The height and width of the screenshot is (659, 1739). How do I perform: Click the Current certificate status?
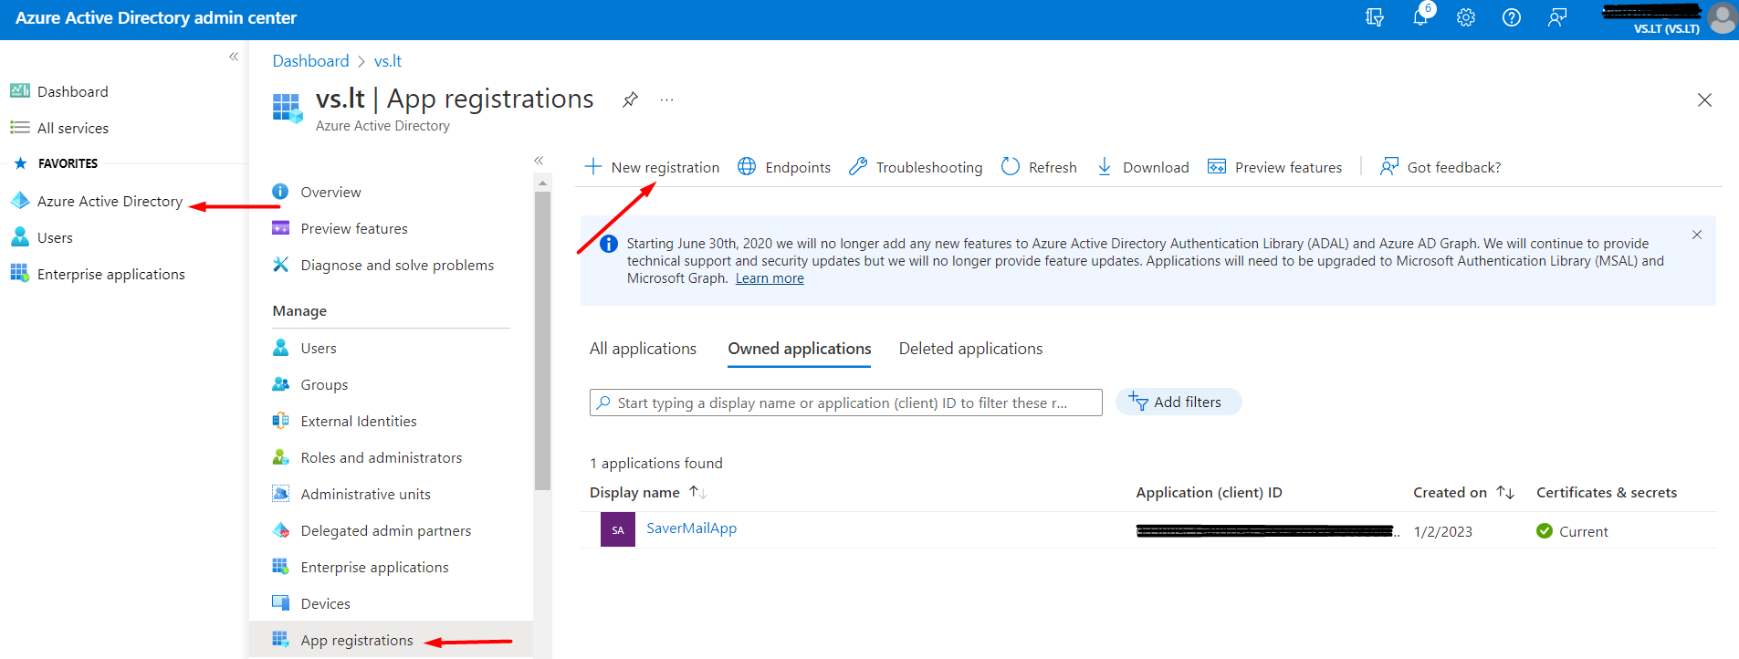pos(1572,531)
